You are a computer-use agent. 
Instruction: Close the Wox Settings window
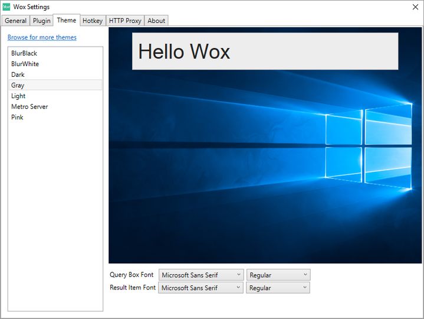[x=415, y=7]
